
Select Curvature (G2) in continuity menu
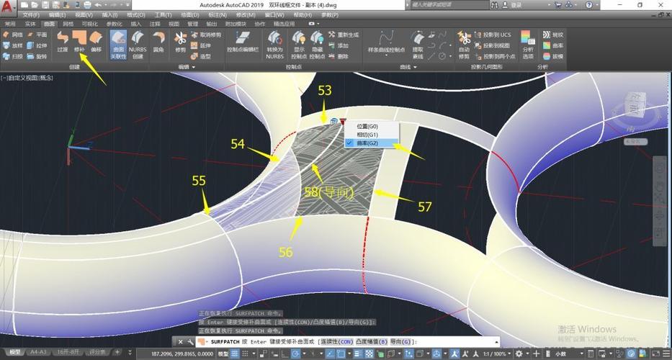[x=372, y=143]
